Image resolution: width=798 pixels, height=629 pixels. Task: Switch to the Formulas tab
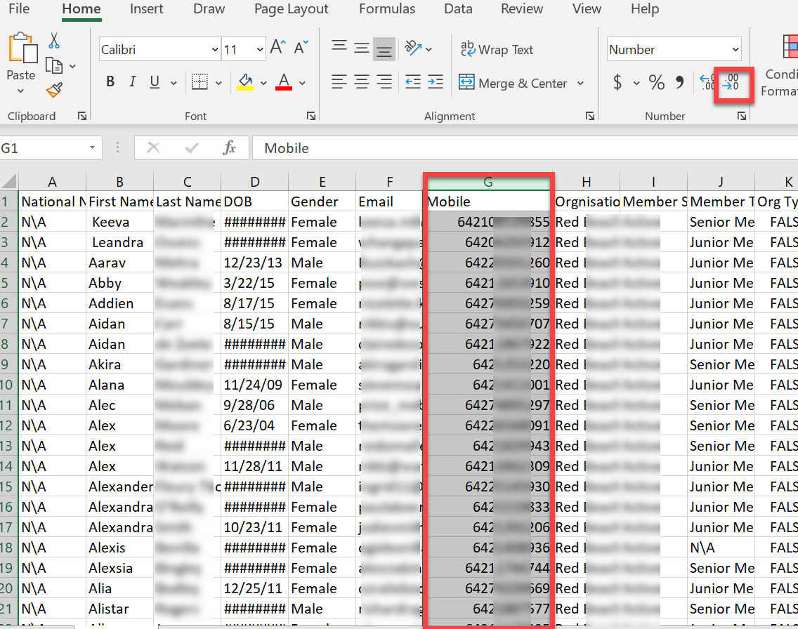click(386, 9)
